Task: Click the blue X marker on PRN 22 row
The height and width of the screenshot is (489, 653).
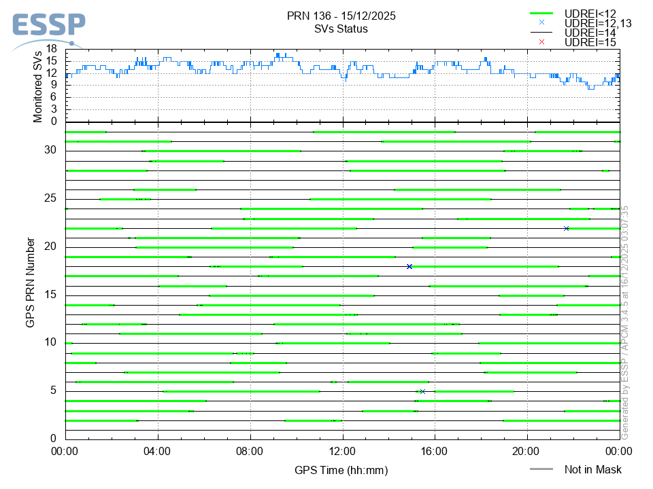Action: tap(566, 228)
